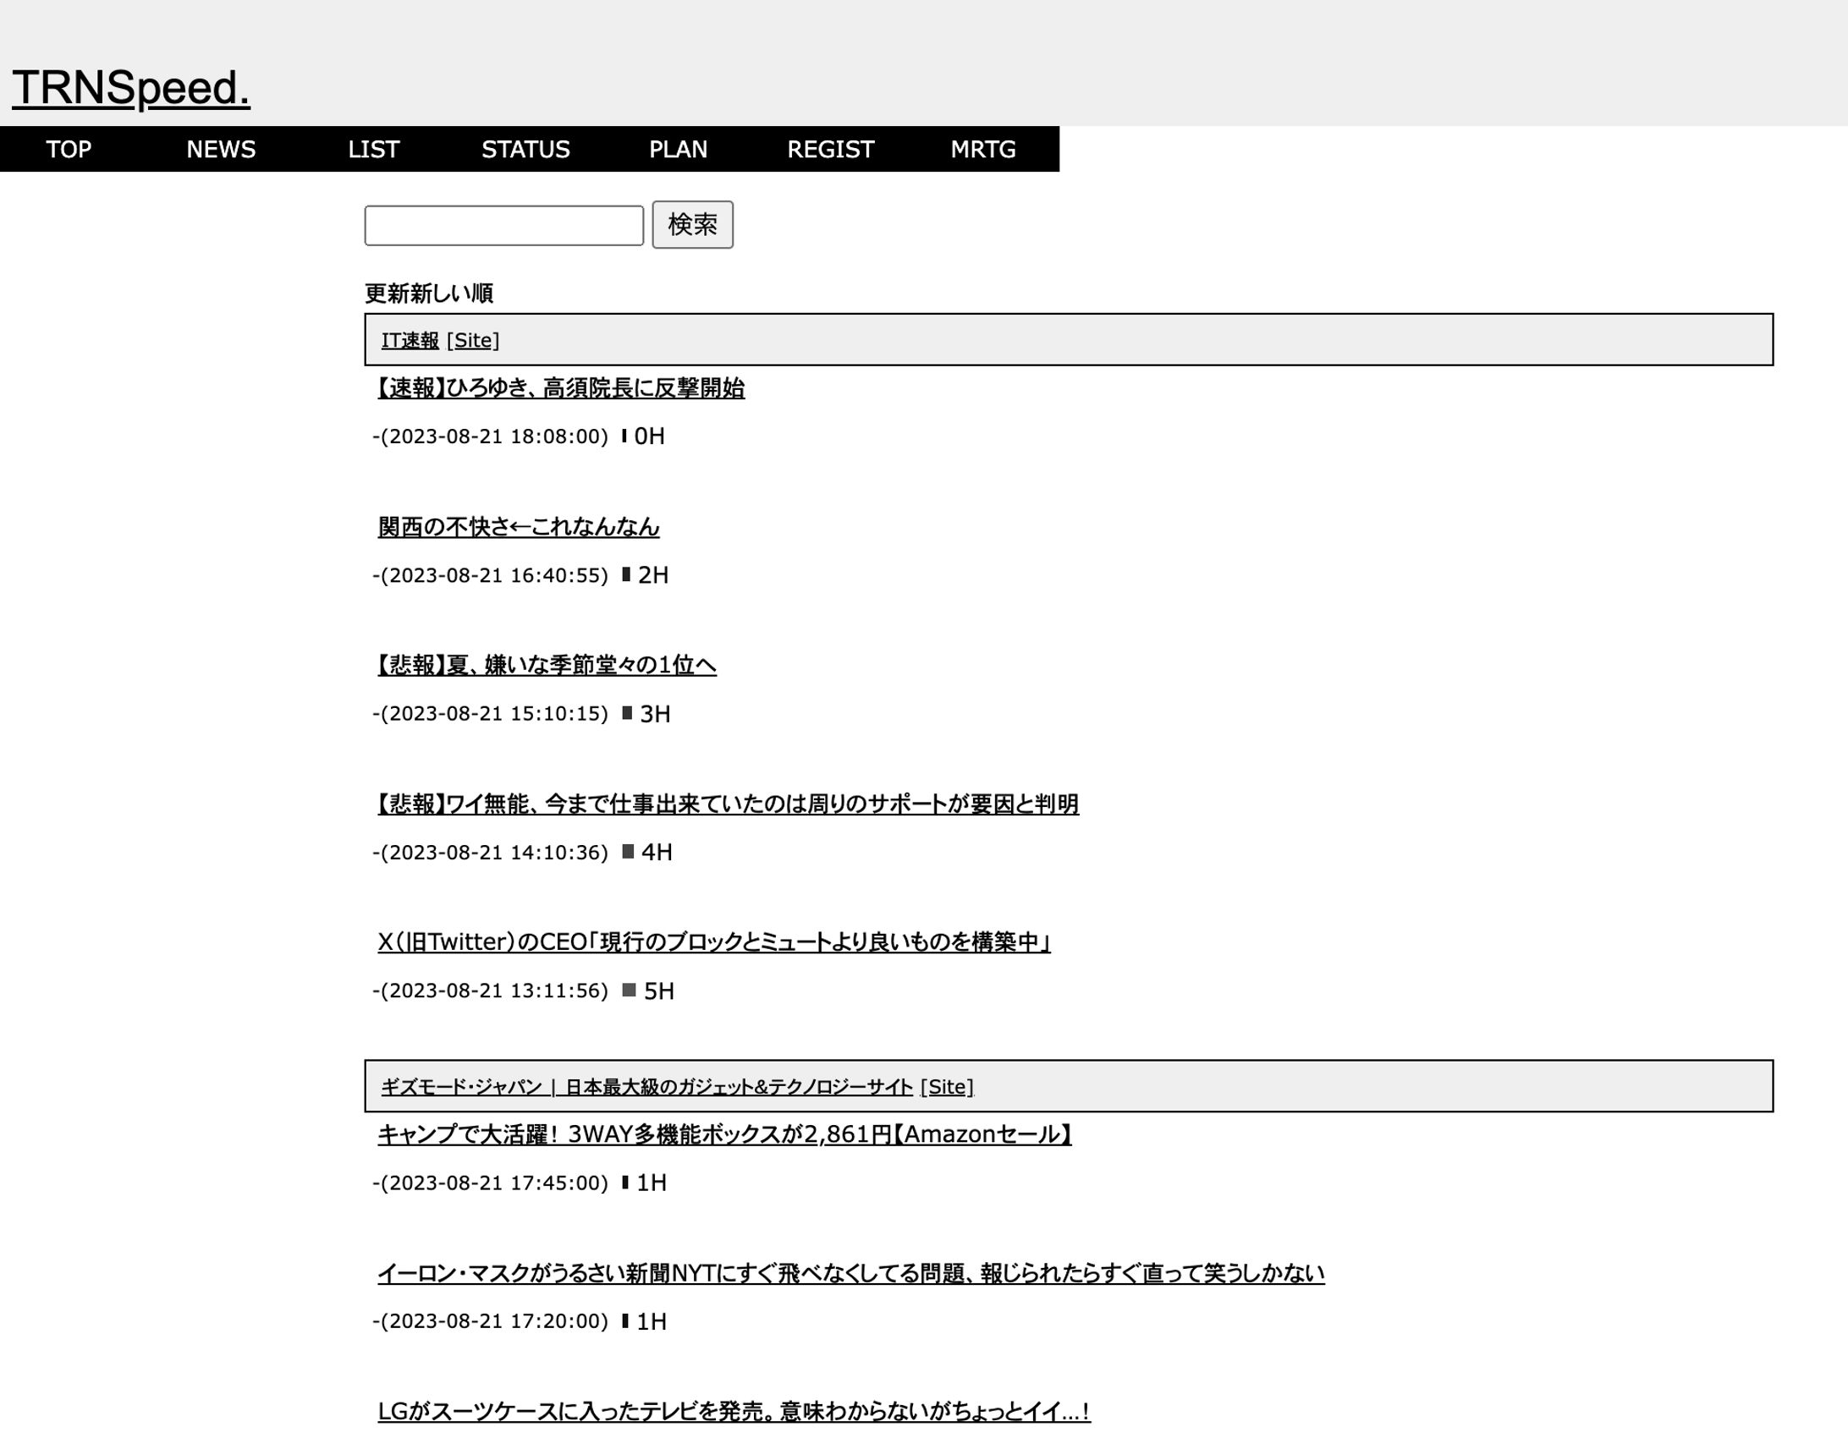This screenshot has height=1438, width=1848.
Task: Go to the TOP menu item
Action: 69,149
